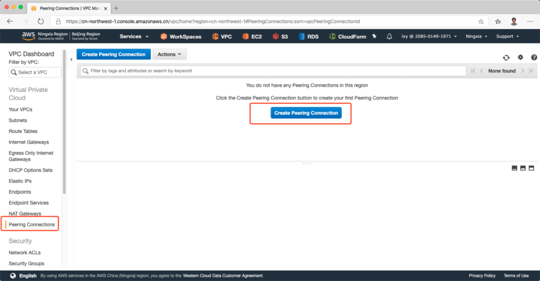This screenshot has width=540, height=281.
Task: Refresh the peering connections list
Action: click(x=506, y=57)
